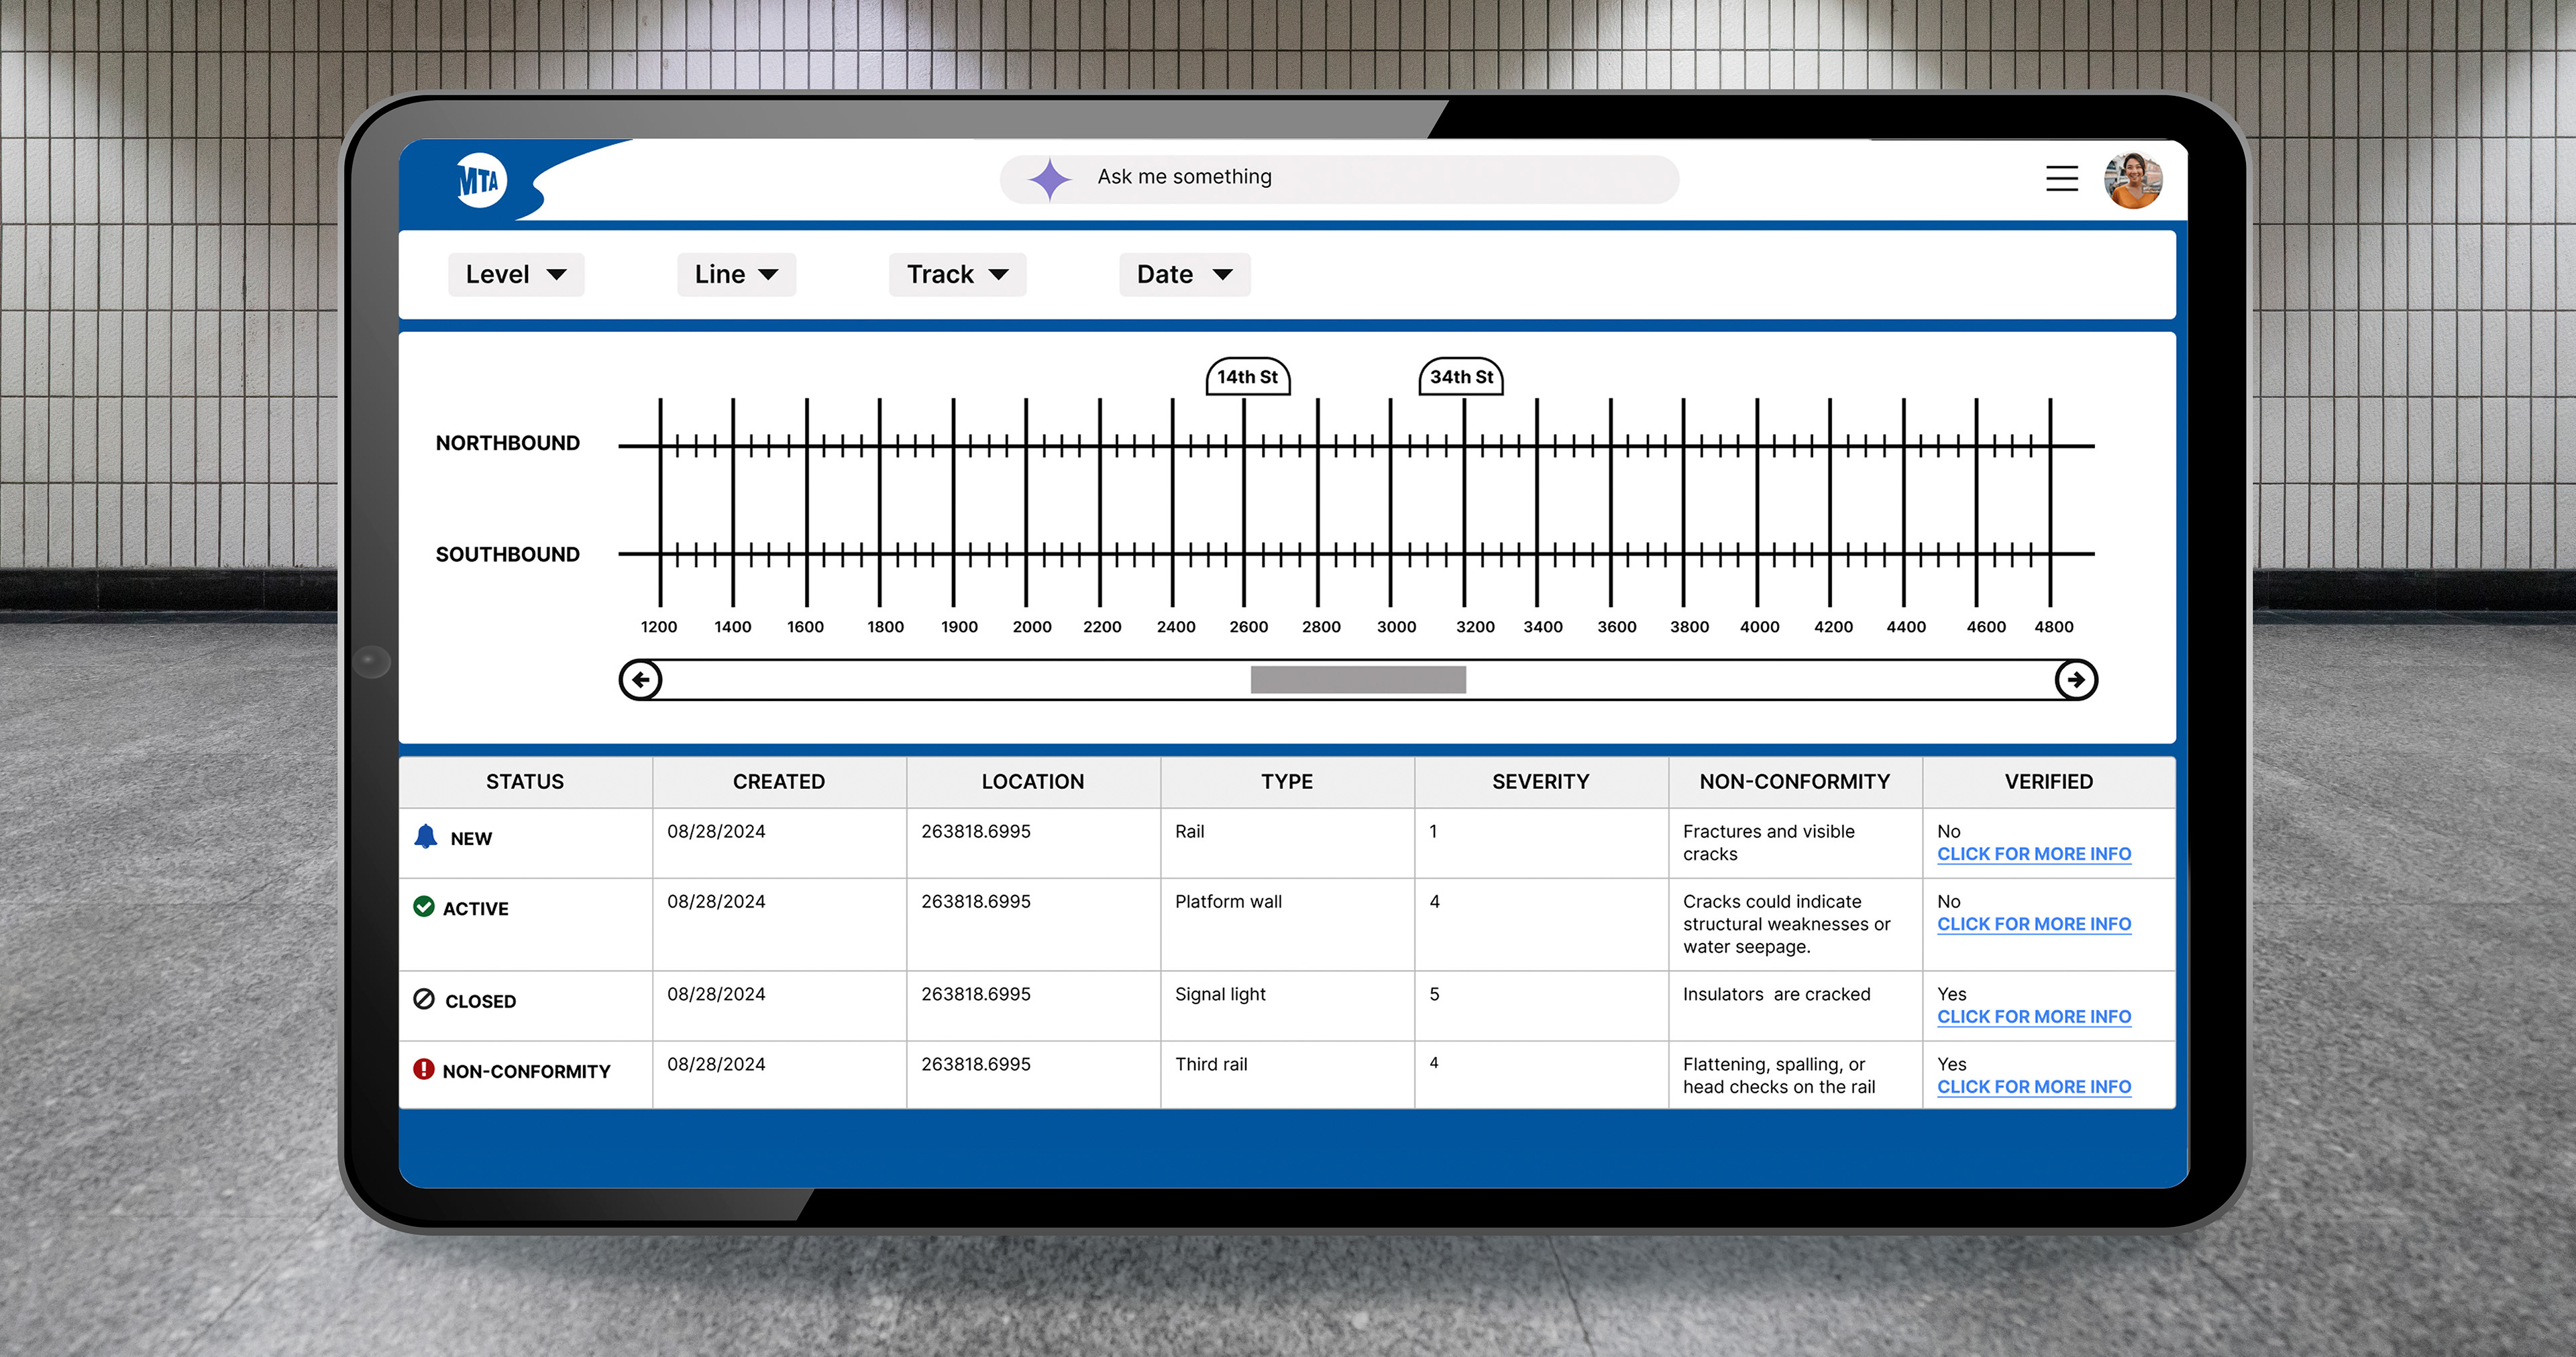
Task: Click the left arrow timeline button
Action: (641, 680)
